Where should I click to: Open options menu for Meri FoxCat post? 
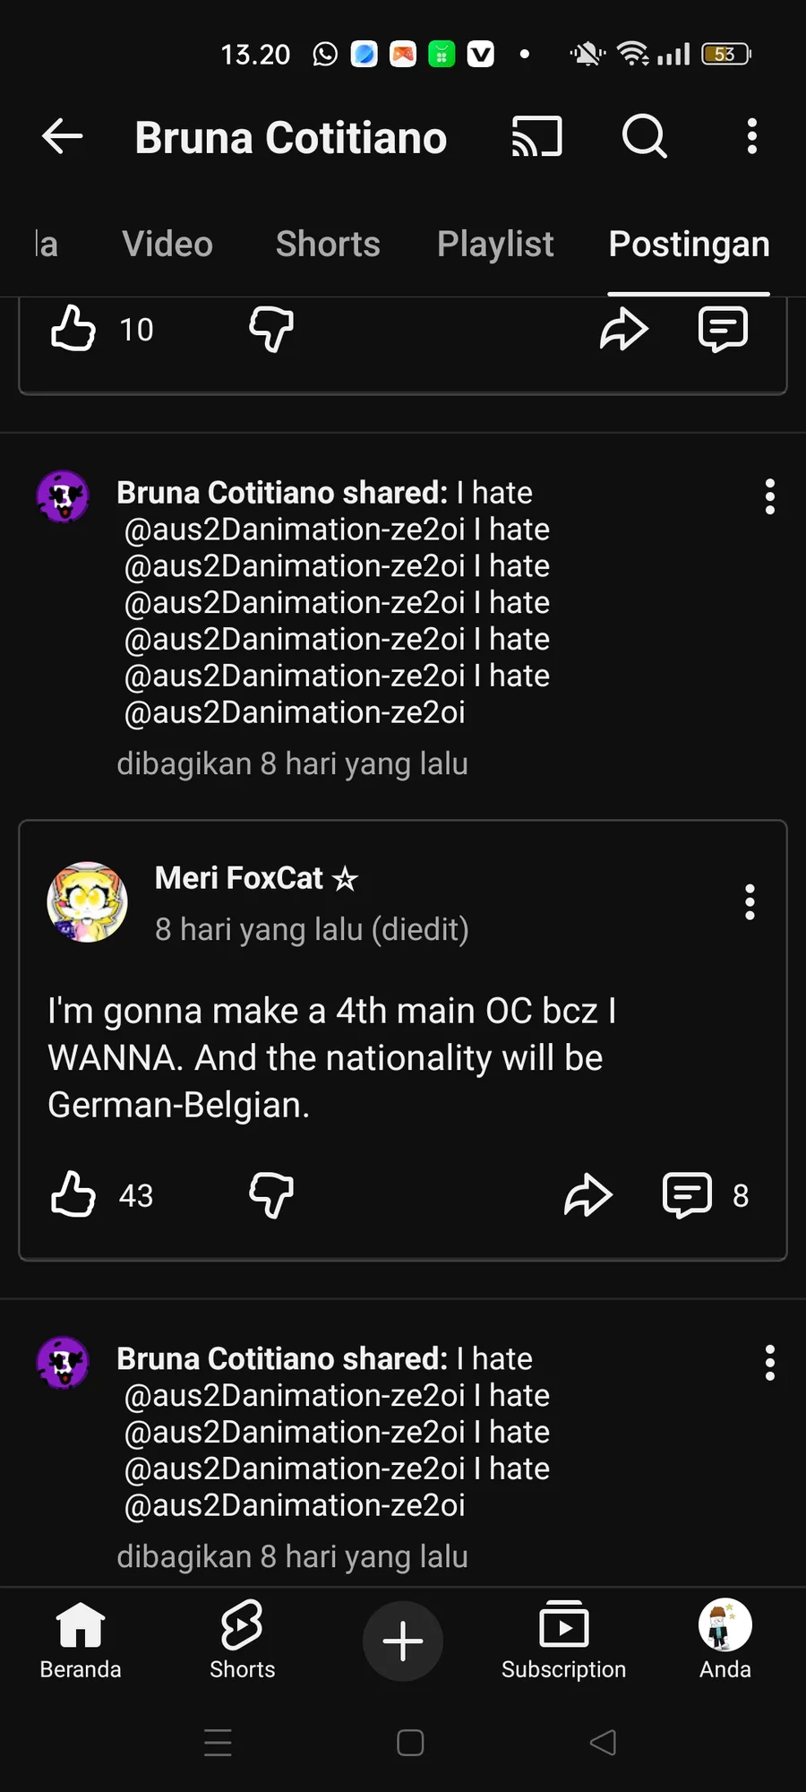coord(750,902)
